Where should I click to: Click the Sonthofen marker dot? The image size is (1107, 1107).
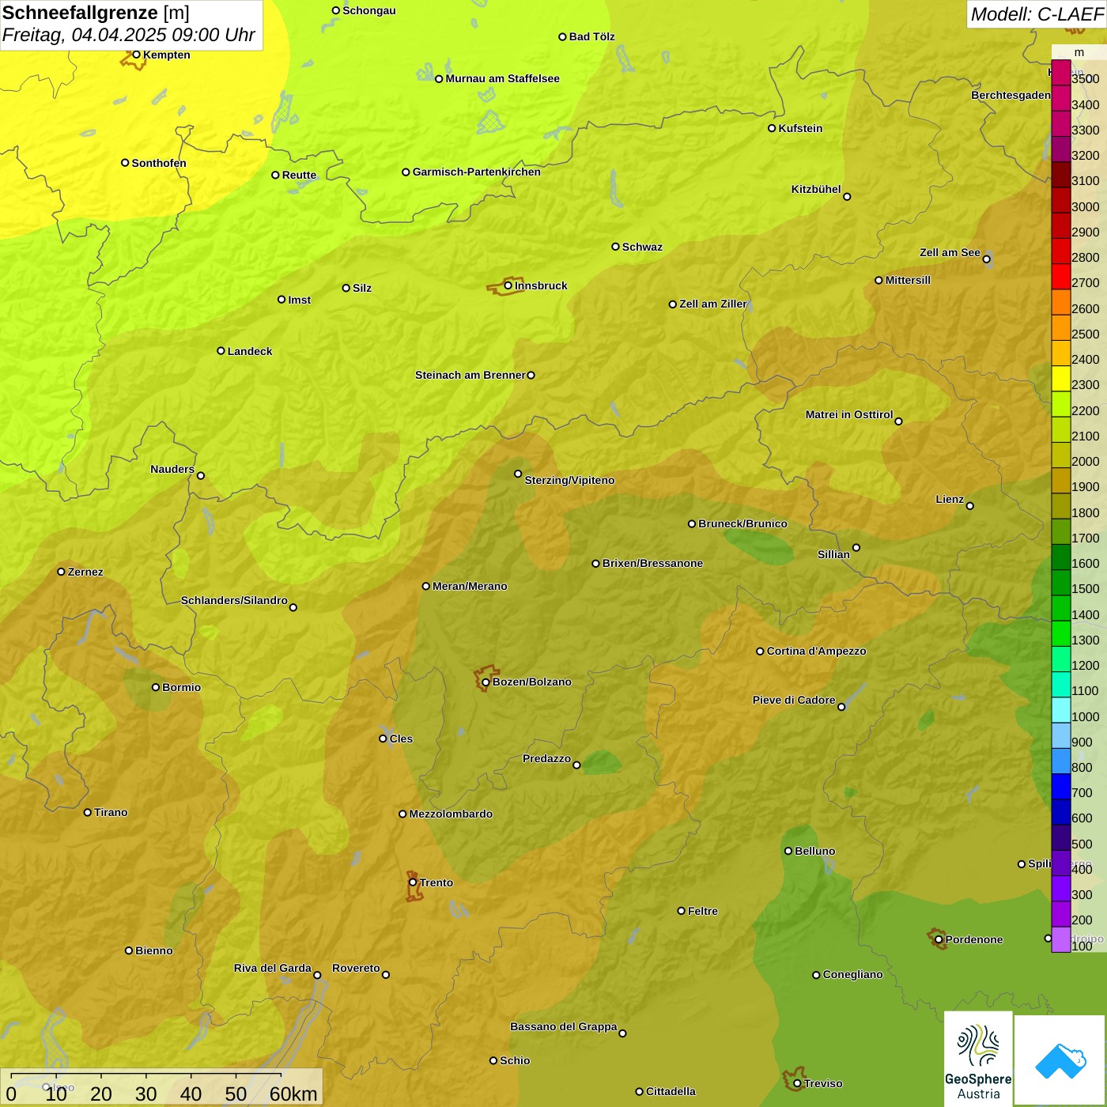pos(125,163)
